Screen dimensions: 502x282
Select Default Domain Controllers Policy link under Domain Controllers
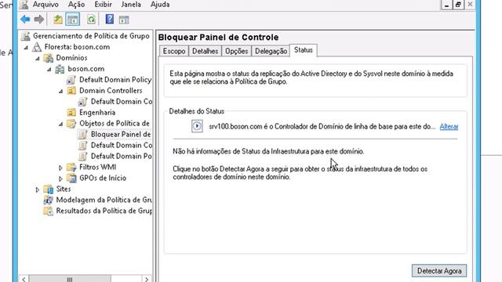tap(122, 102)
